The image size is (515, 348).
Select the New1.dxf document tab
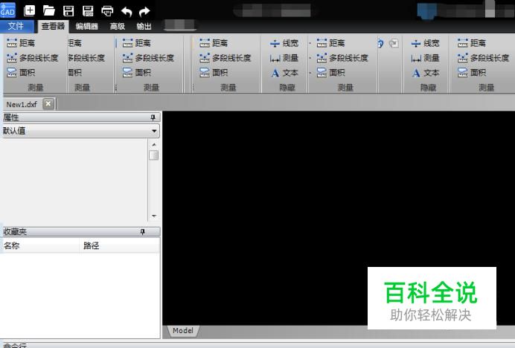pyautogui.click(x=22, y=104)
